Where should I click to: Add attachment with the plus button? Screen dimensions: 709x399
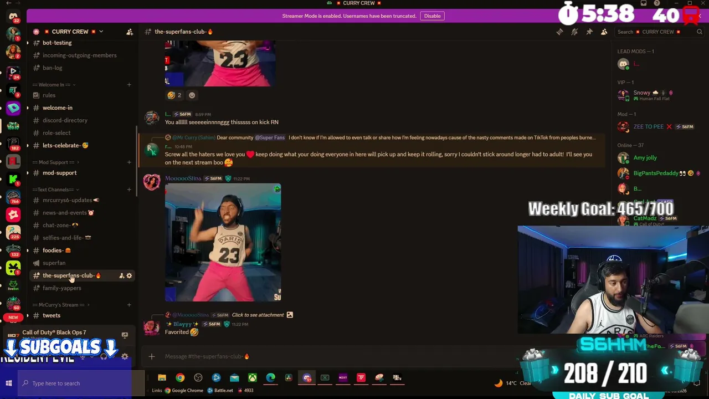coord(152,356)
